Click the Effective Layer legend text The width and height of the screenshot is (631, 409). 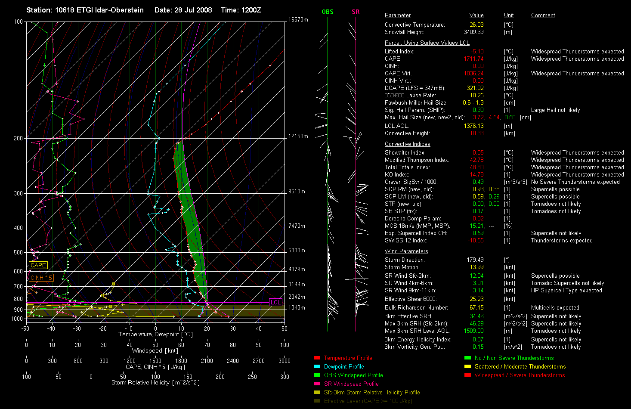pyautogui.click(x=368, y=401)
